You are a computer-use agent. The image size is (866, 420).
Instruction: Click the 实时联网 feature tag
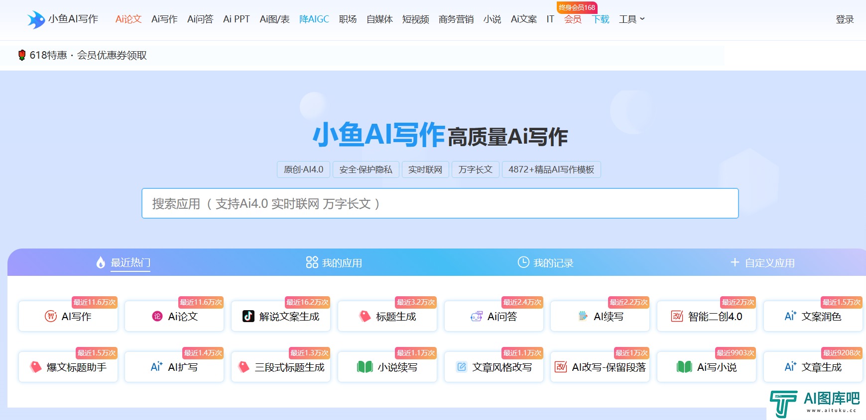[x=425, y=169]
